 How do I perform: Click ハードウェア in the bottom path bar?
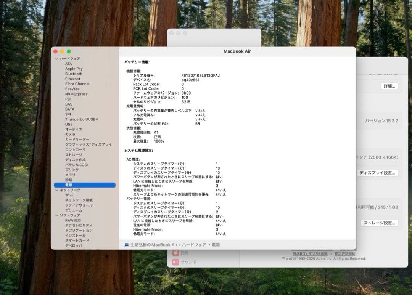click(x=194, y=245)
